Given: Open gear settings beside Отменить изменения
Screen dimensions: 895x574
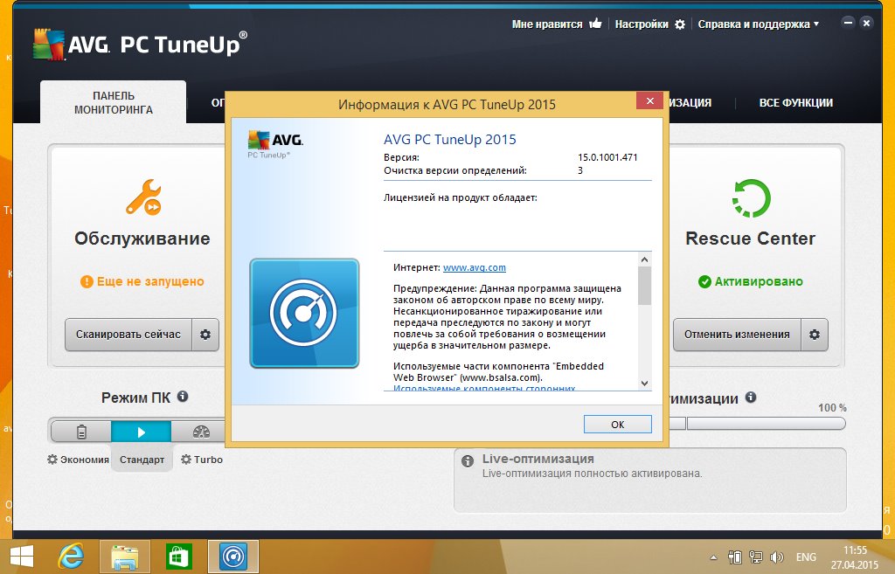Looking at the screenshot, I should tap(815, 335).
